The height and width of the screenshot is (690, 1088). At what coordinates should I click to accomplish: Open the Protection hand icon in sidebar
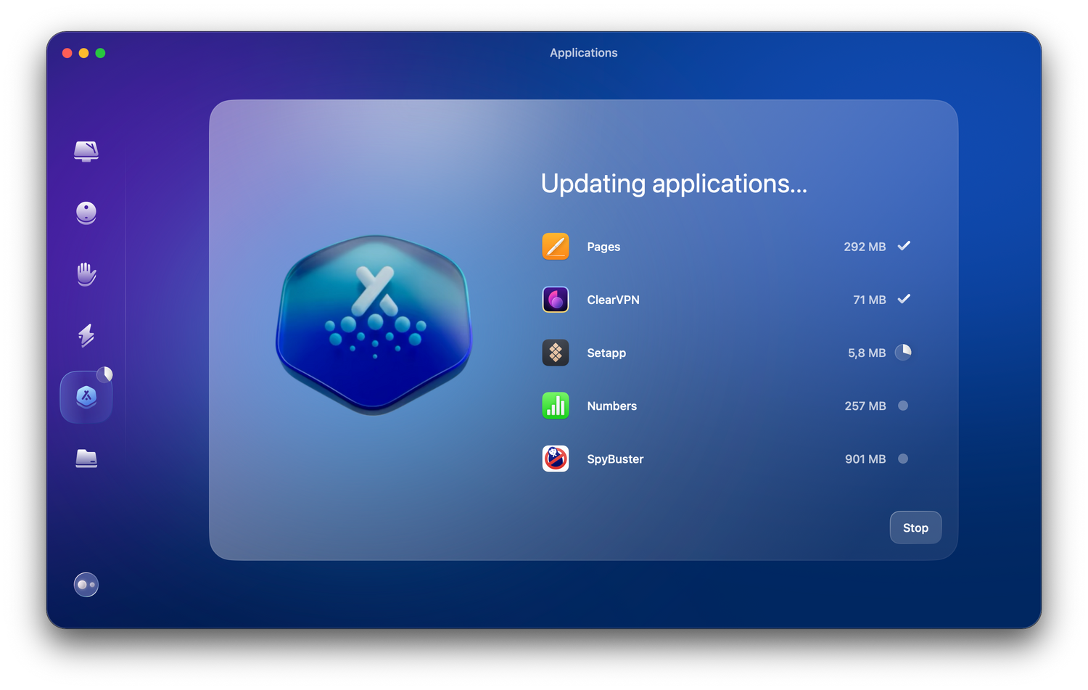pyautogui.click(x=86, y=274)
